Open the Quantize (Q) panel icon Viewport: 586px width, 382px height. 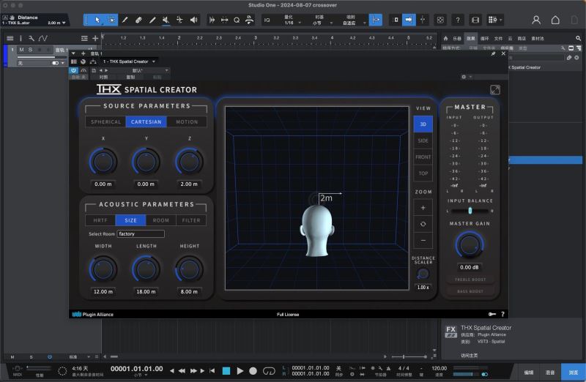[x=237, y=20]
